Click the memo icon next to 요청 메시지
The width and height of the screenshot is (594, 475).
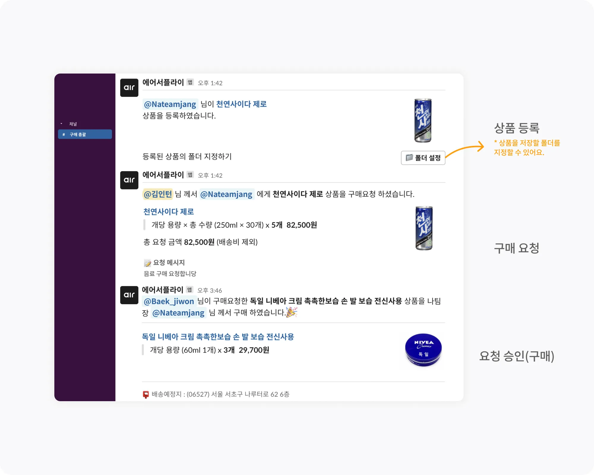[x=147, y=263]
